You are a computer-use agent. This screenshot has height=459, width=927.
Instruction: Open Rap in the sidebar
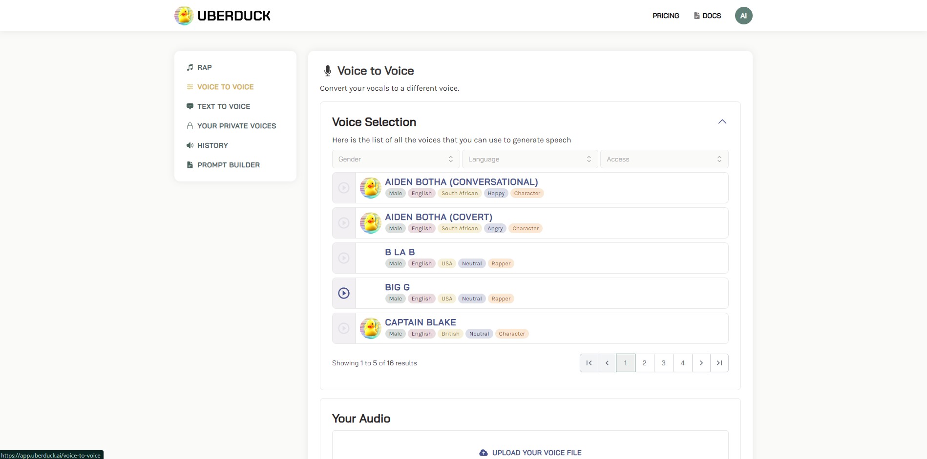pos(205,67)
